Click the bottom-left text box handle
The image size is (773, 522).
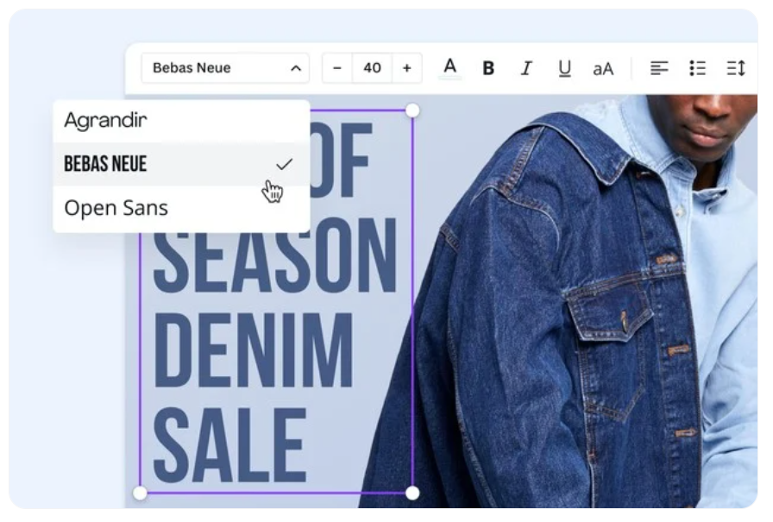pos(140,493)
